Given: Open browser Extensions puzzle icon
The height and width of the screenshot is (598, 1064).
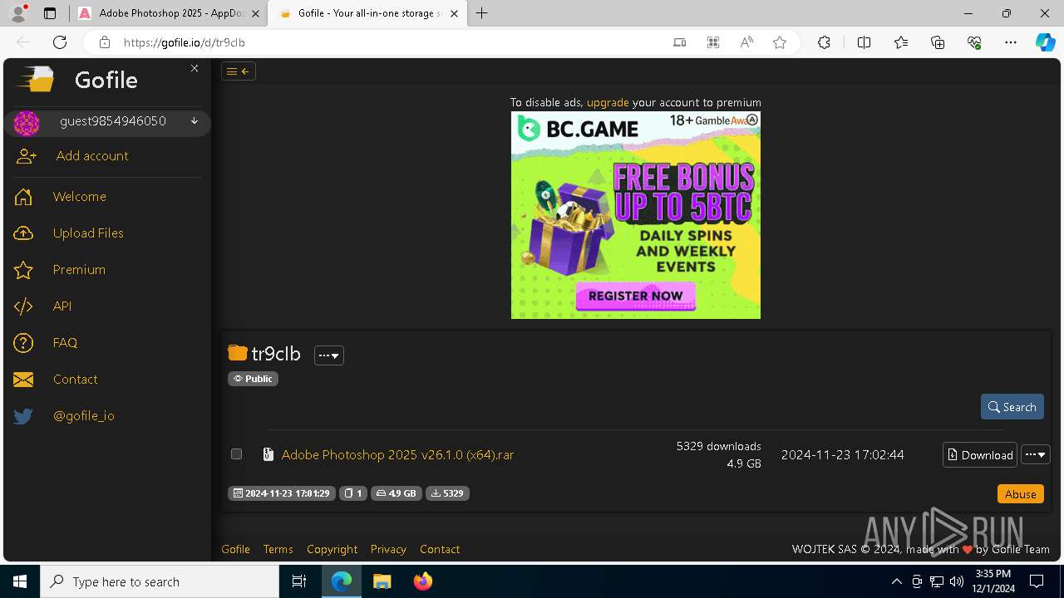Looking at the screenshot, I should click(x=824, y=42).
